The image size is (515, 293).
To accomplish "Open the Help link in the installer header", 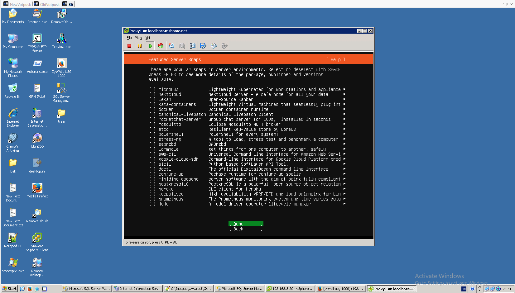I will point(336,59).
